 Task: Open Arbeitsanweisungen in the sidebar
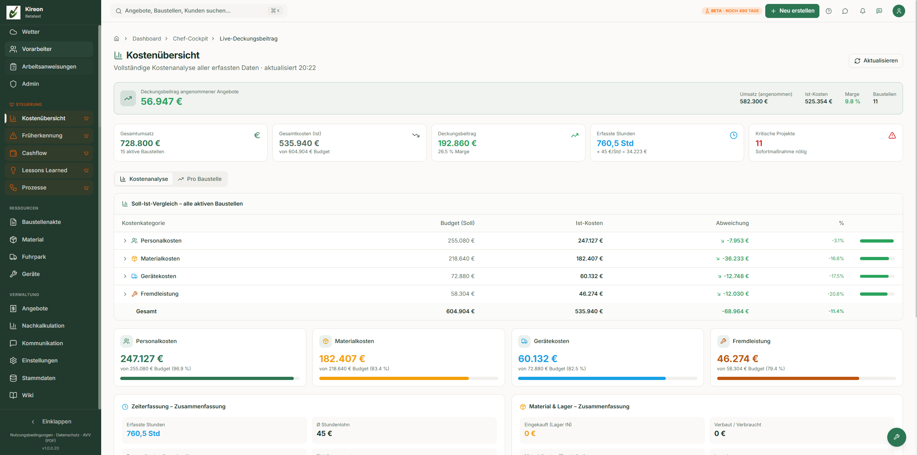point(49,67)
